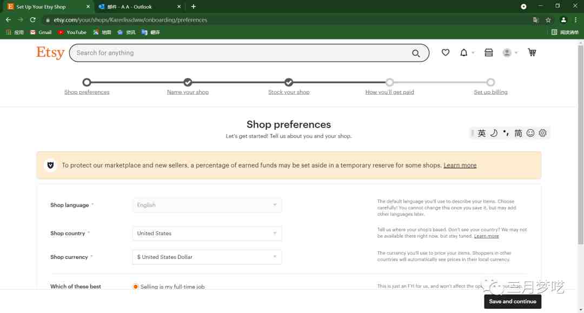Screen dimensions: 584x313
Task: Switch to the Outlook browser tab
Action: pos(140,6)
